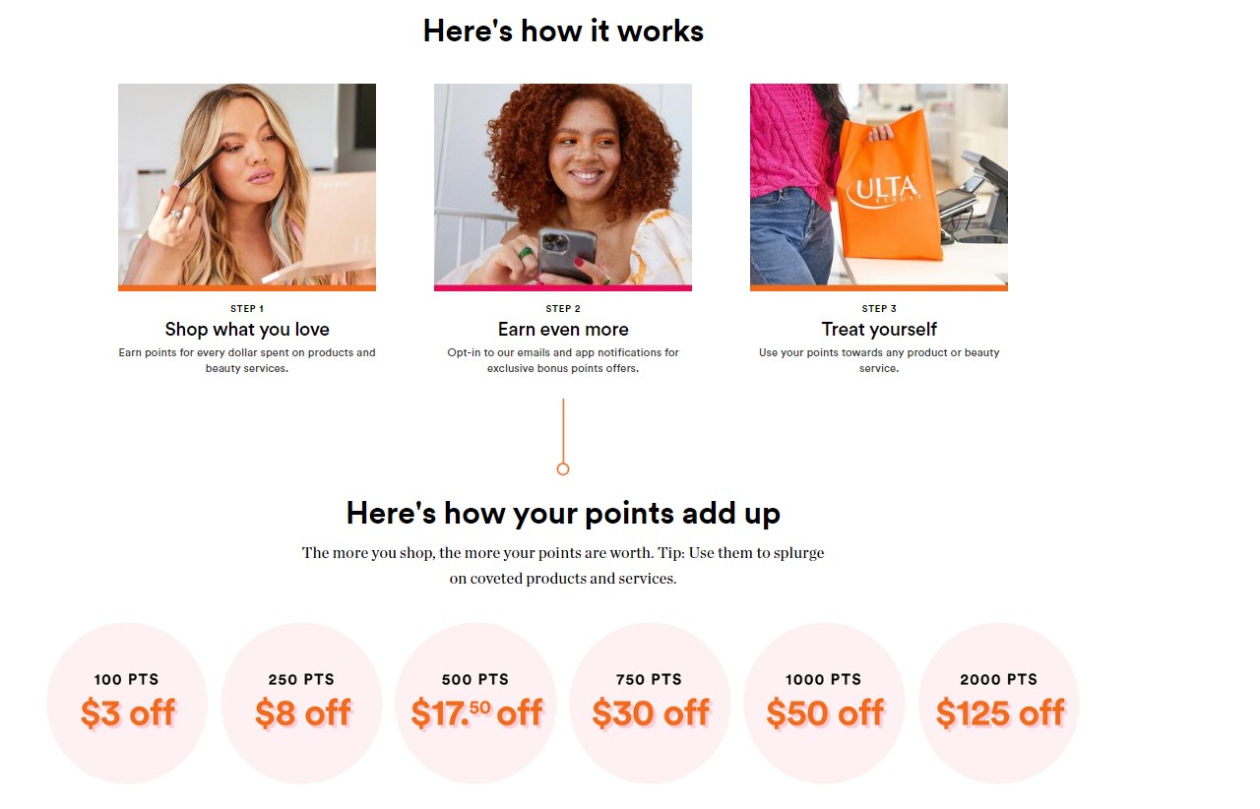Select the 100 PTS $3 off circle

tap(127, 703)
